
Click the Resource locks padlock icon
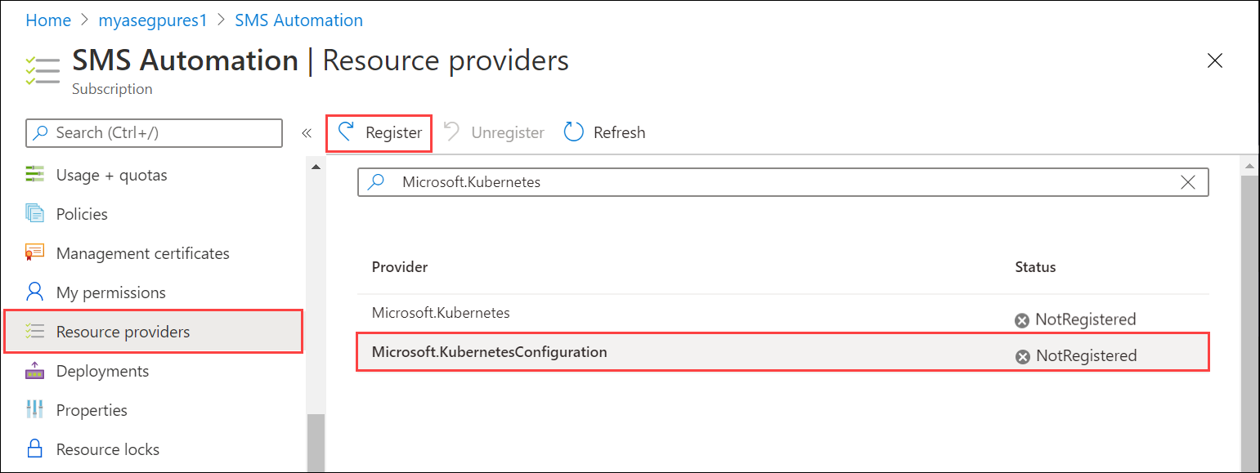point(34,449)
